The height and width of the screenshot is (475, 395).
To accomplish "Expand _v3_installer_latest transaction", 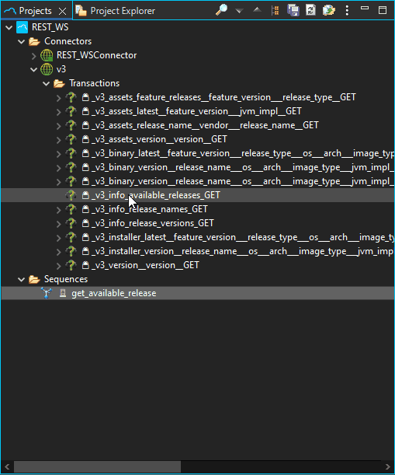I will pyautogui.click(x=59, y=238).
